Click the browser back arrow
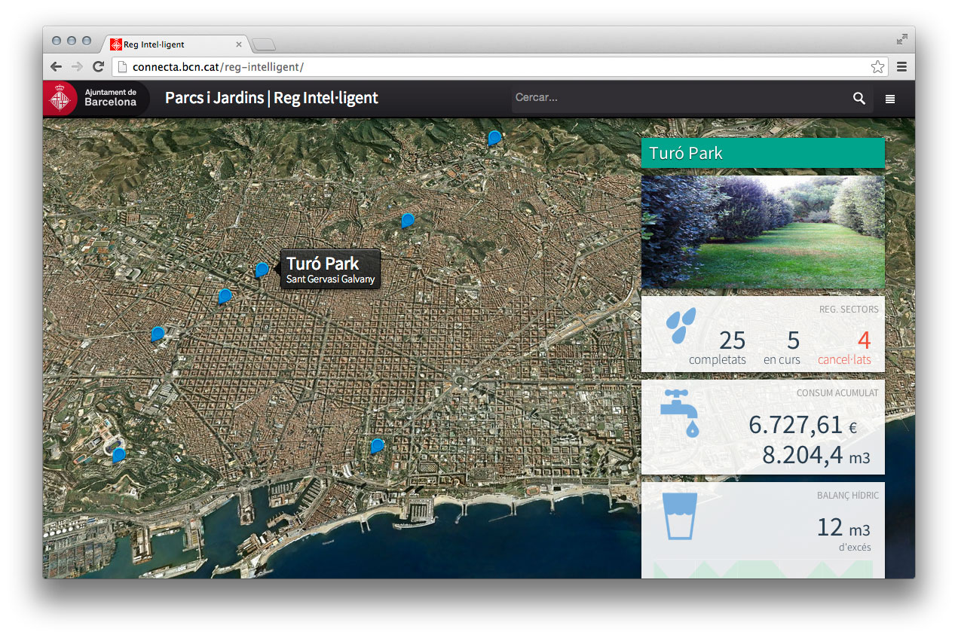Image resolution: width=958 pixels, height=638 pixels. (x=56, y=67)
